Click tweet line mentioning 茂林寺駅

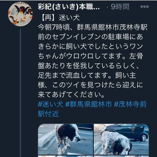[93, 27]
